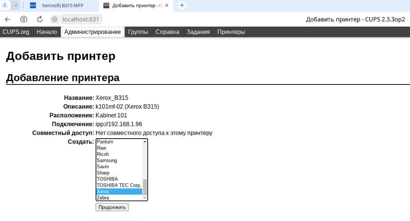Select Samsung in the manufacturer list
410x221 pixels.
pos(119,161)
